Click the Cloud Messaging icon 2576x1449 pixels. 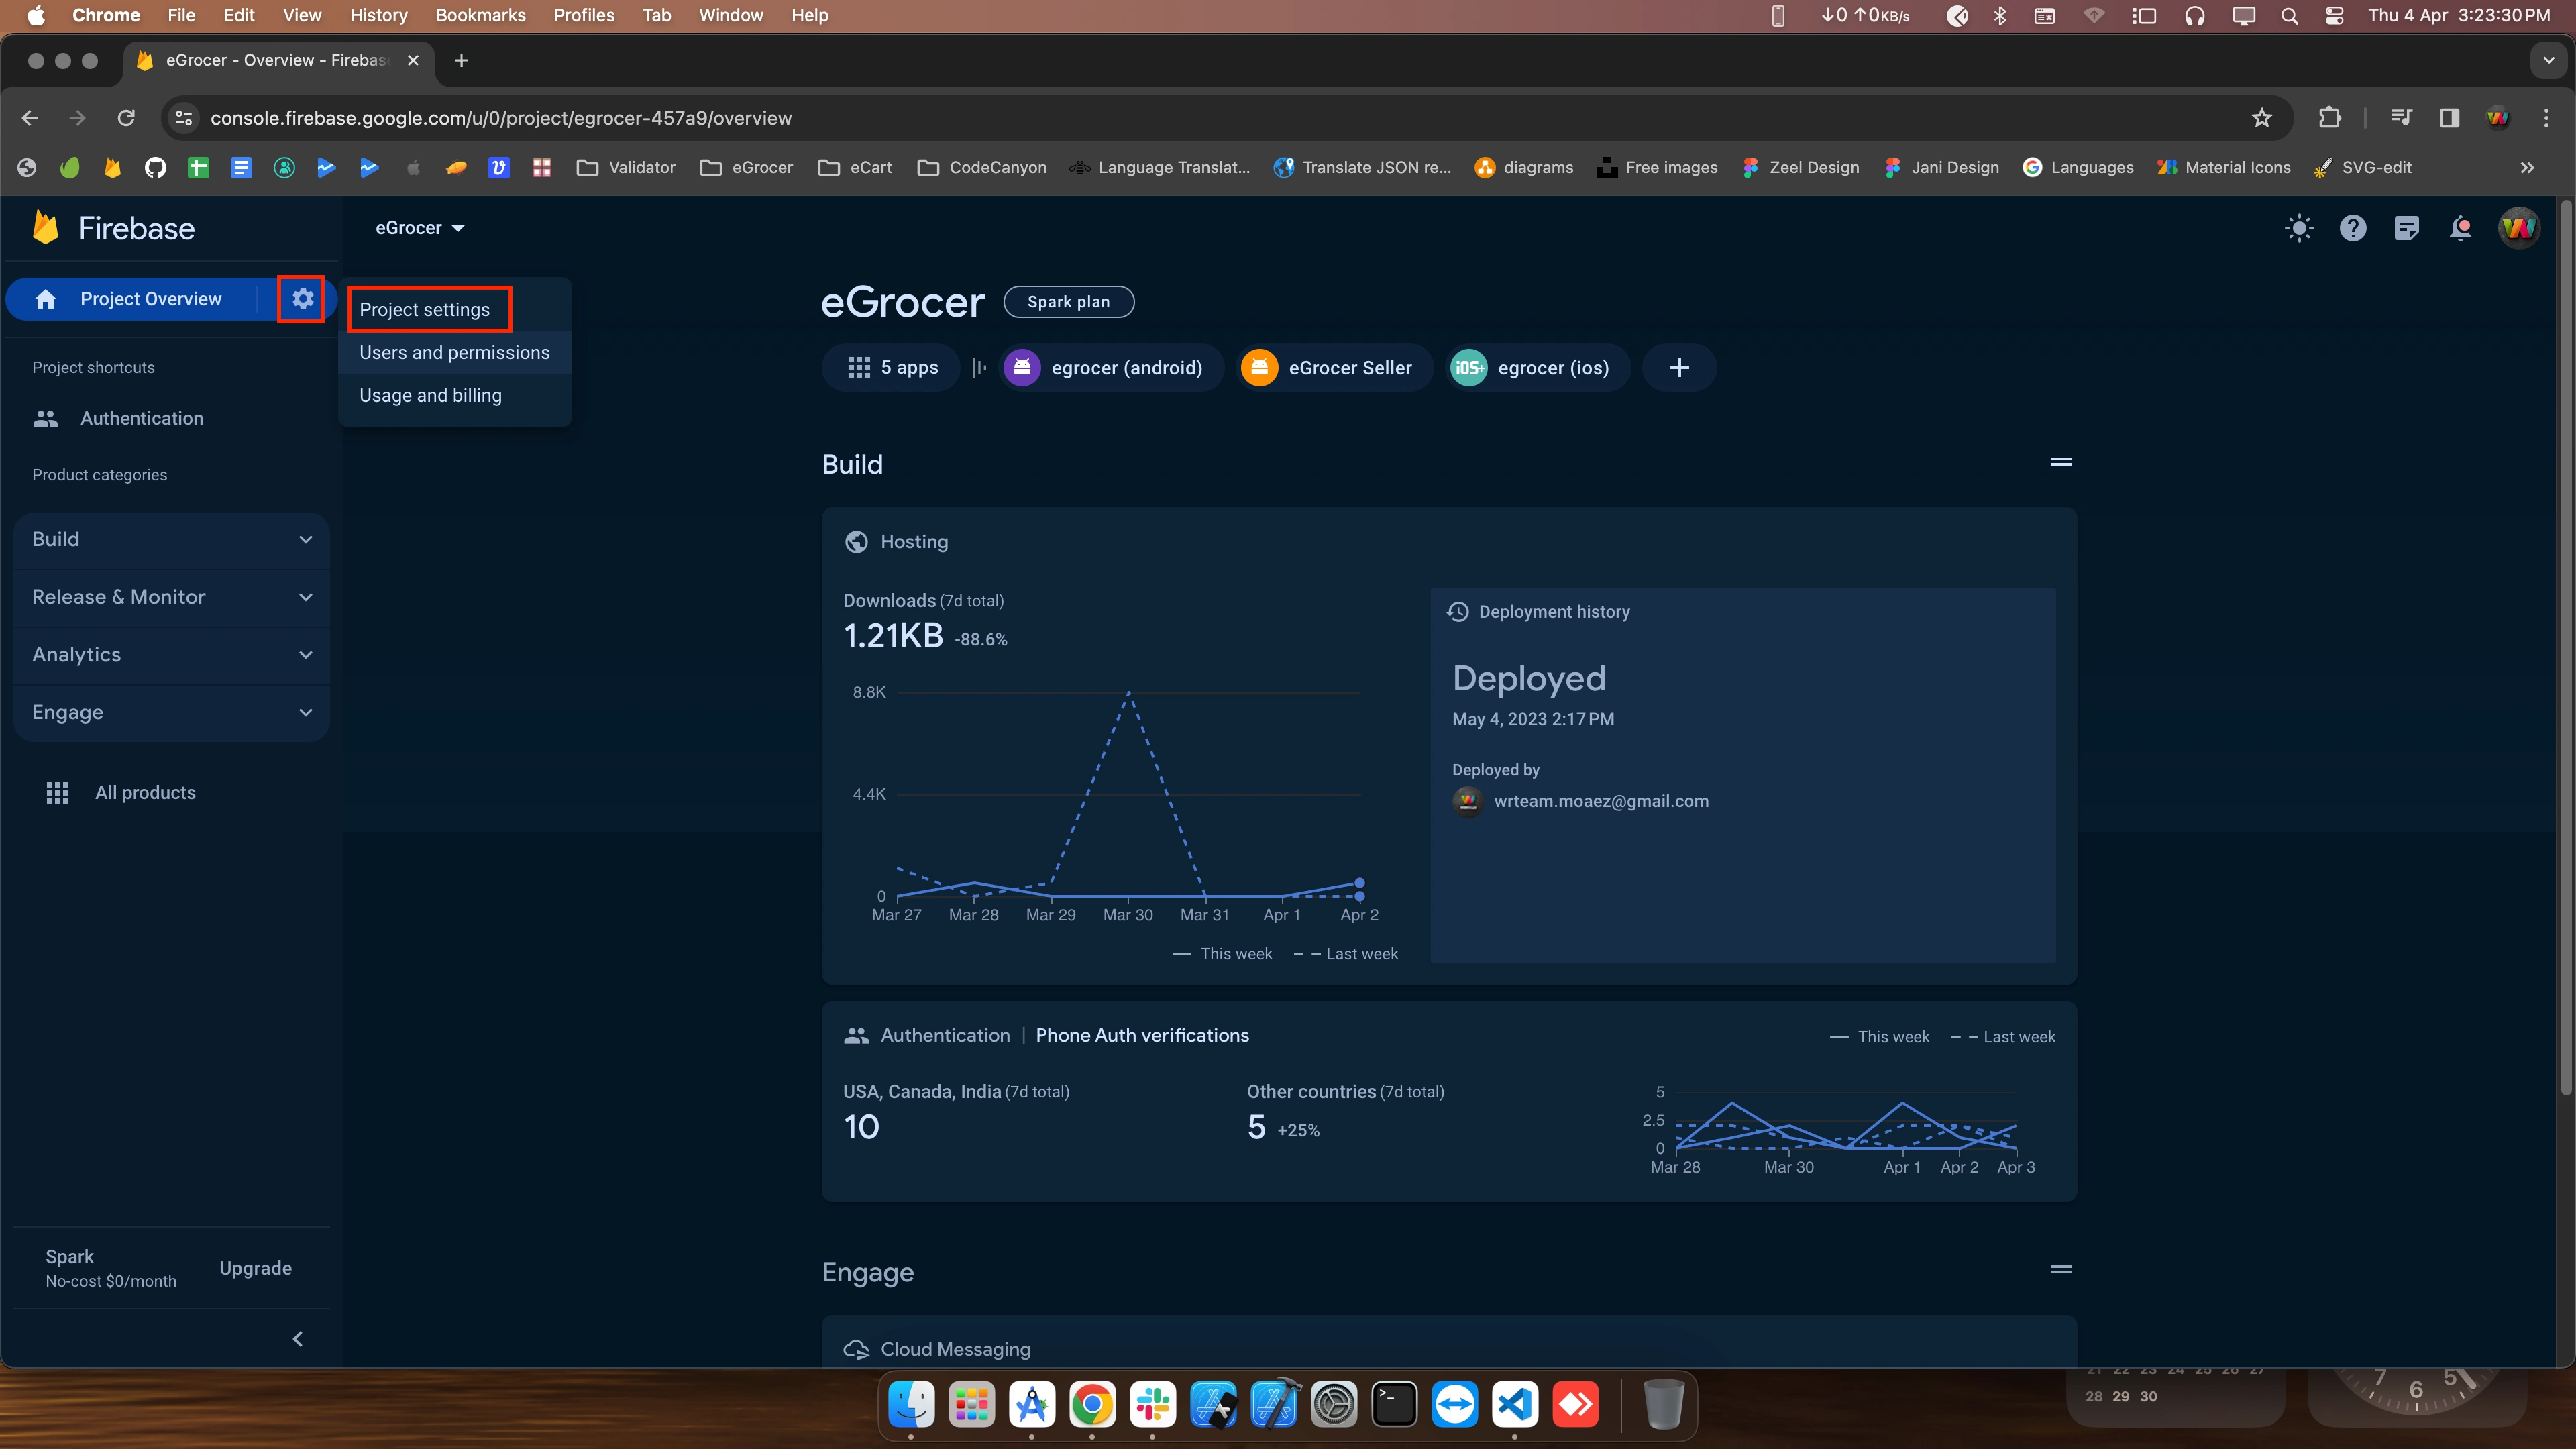856,1349
